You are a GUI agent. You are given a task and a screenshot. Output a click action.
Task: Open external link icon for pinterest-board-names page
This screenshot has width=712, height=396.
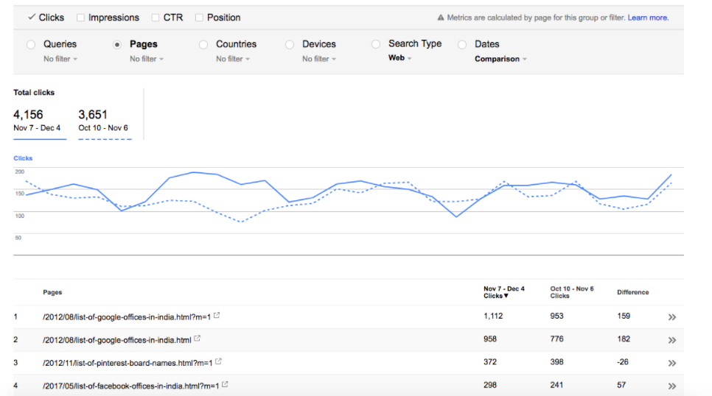(219, 362)
